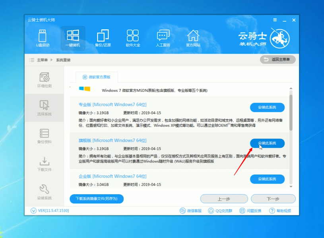Open 问题反馈 in the footer
This screenshot has height=238, width=324.
[x=250, y=211]
